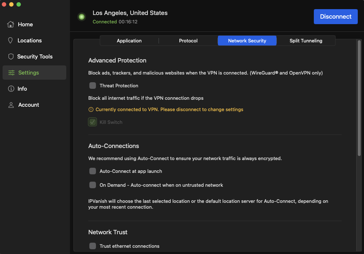The height and width of the screenshot is (254, 364).
Task: Enable Threat Protection
Action: (x=92, y=86)
